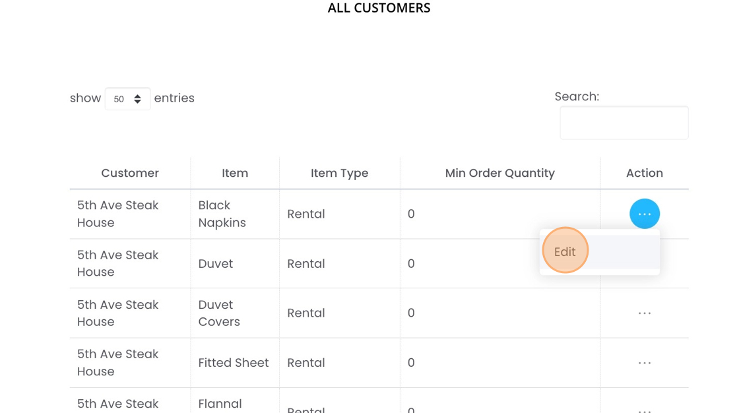
Task: Select Edit from the action dropdown menu
Action: coord(565,251)
